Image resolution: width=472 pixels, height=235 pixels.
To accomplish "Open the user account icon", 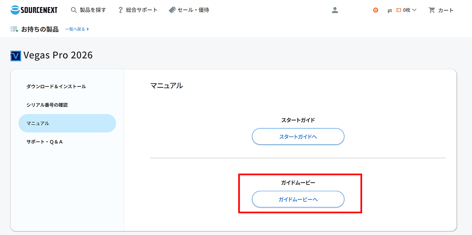I will 335,10.
